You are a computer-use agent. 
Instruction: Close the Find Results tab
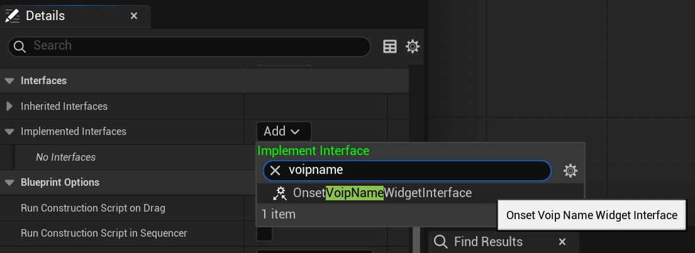tap(562, 242)
